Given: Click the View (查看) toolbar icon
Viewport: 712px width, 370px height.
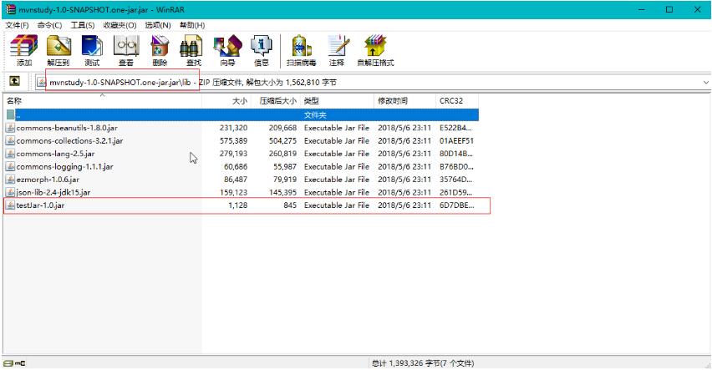Looking at the screenshot, I should click(x=126, y=50).
